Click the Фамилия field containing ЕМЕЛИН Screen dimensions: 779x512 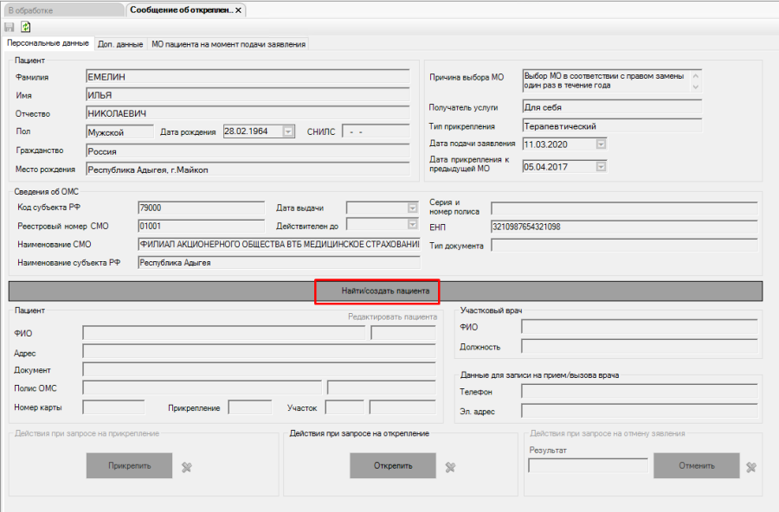(x=247, y=77)
